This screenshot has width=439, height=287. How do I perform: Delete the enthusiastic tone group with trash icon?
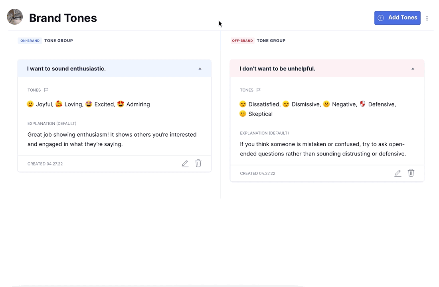(x=198, y=163)
